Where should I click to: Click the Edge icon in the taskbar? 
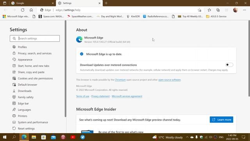(24, 137)
